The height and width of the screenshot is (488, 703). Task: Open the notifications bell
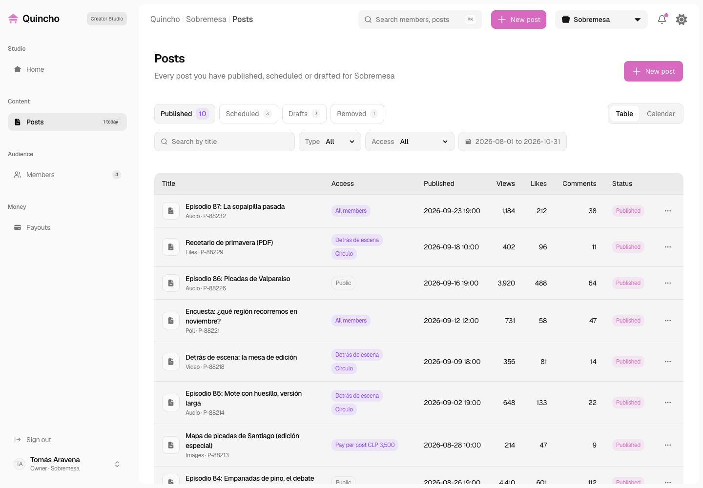pos(662,20)
